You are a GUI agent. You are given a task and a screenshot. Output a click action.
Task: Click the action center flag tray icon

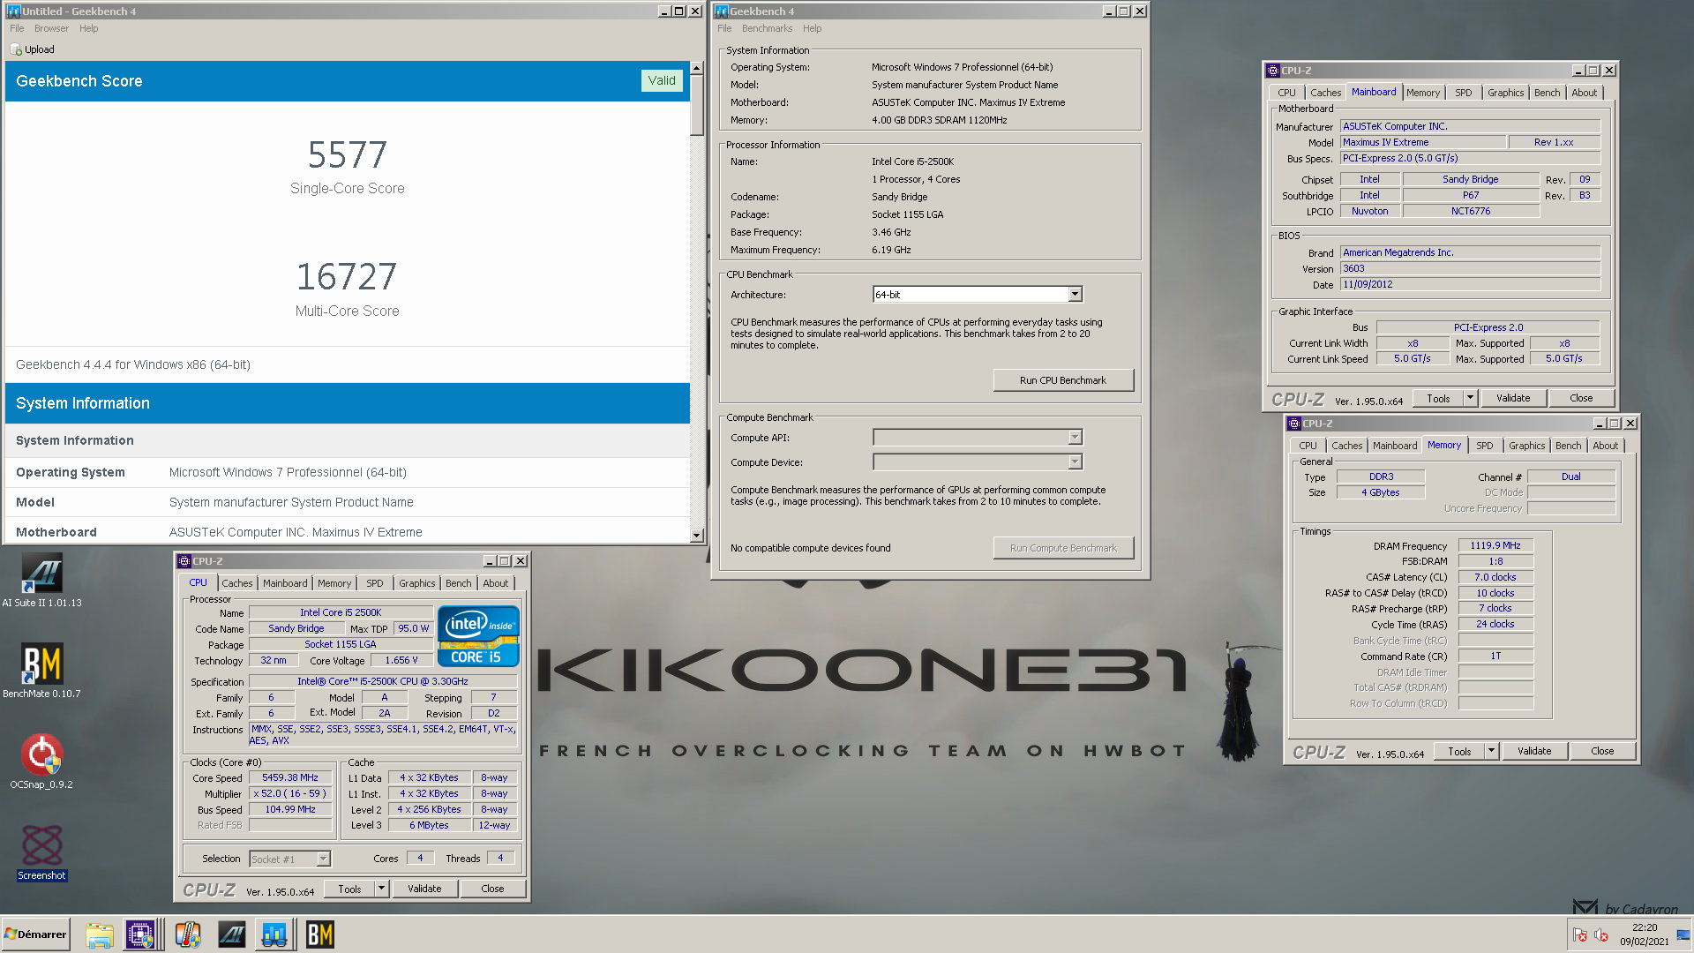(x=1580, y=934)
